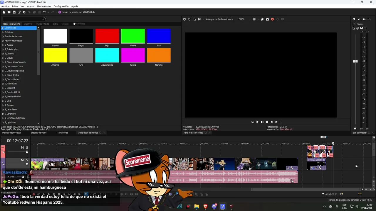Open more preview transport options
This screenshot has width=376, height=211.
tap(280, 122)
